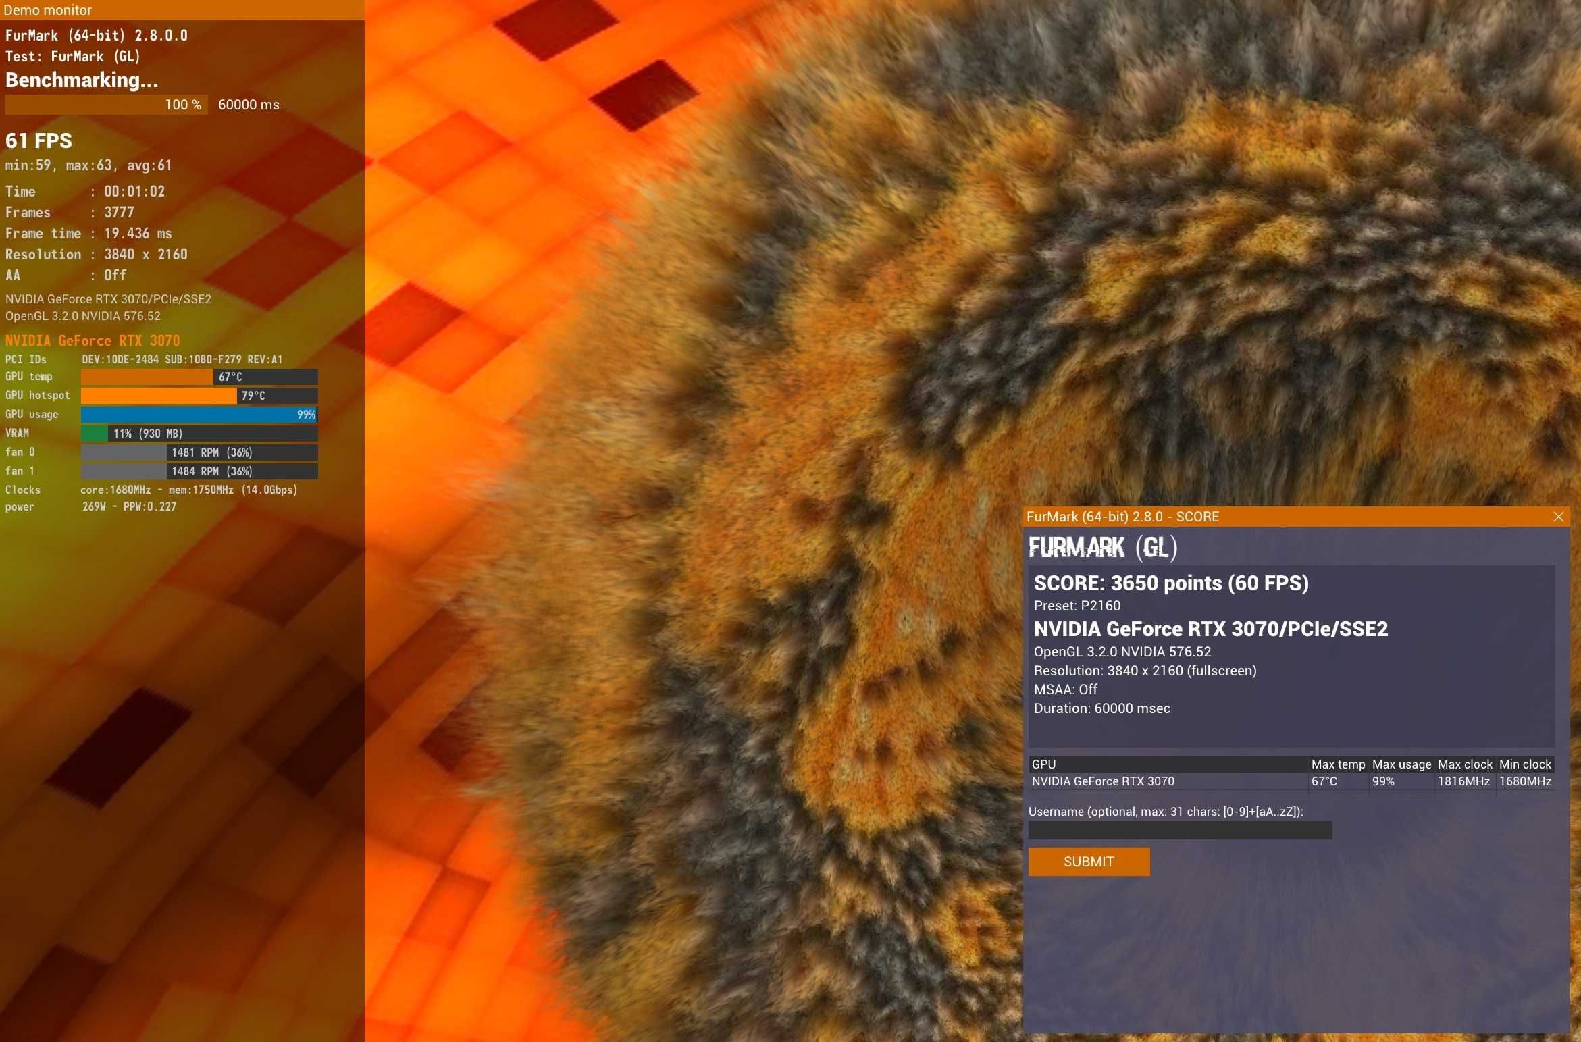Click the GPU hotspot bar showing 79°C
The width and height of the screenshot is (1581, 1042).
tap(199, 396)
